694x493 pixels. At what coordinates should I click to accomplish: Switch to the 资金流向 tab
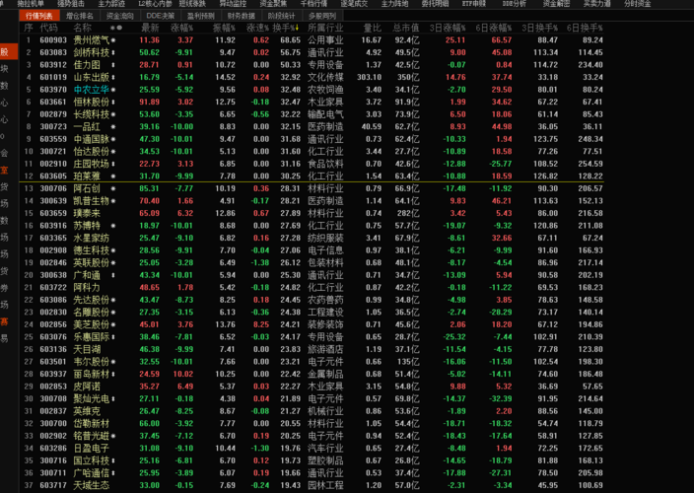pos(120,16)
